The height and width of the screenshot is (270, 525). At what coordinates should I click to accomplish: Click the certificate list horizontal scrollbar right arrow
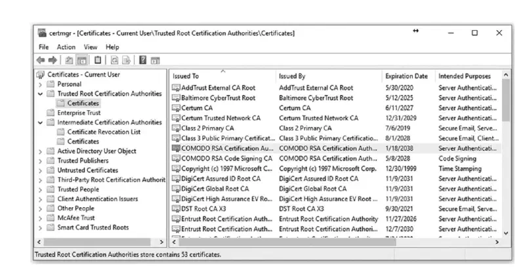pos(497,242)
